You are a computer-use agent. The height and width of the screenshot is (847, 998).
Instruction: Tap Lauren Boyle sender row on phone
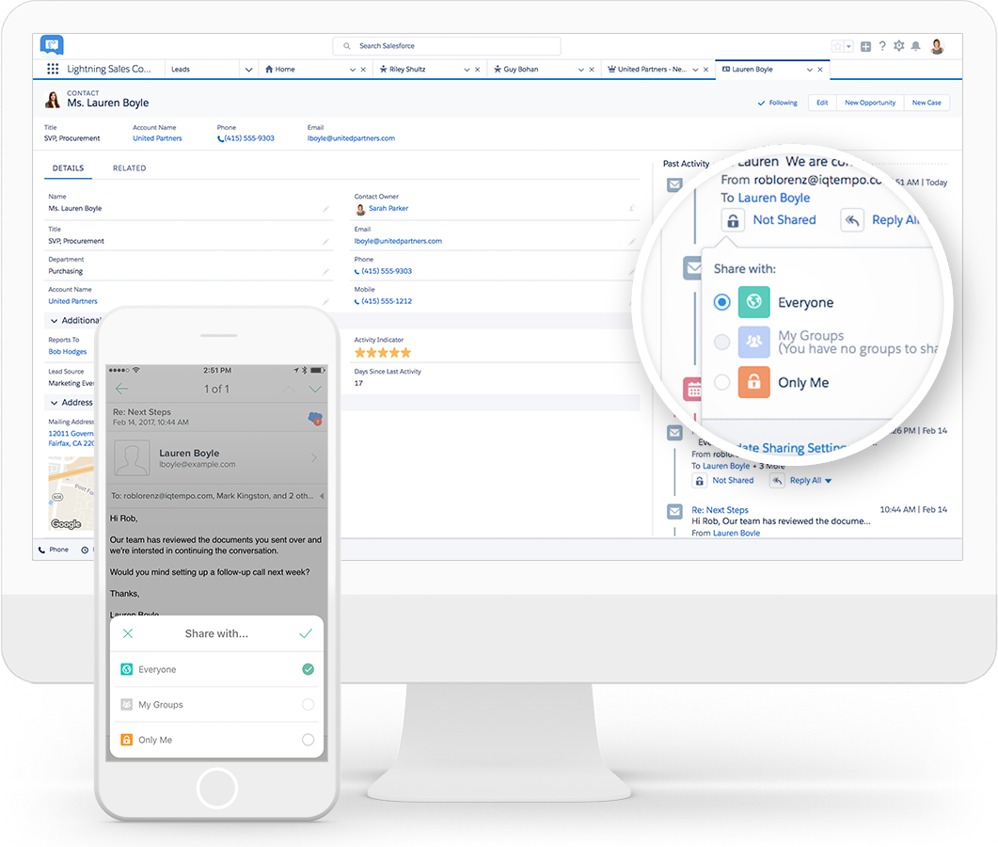(217, 458)
